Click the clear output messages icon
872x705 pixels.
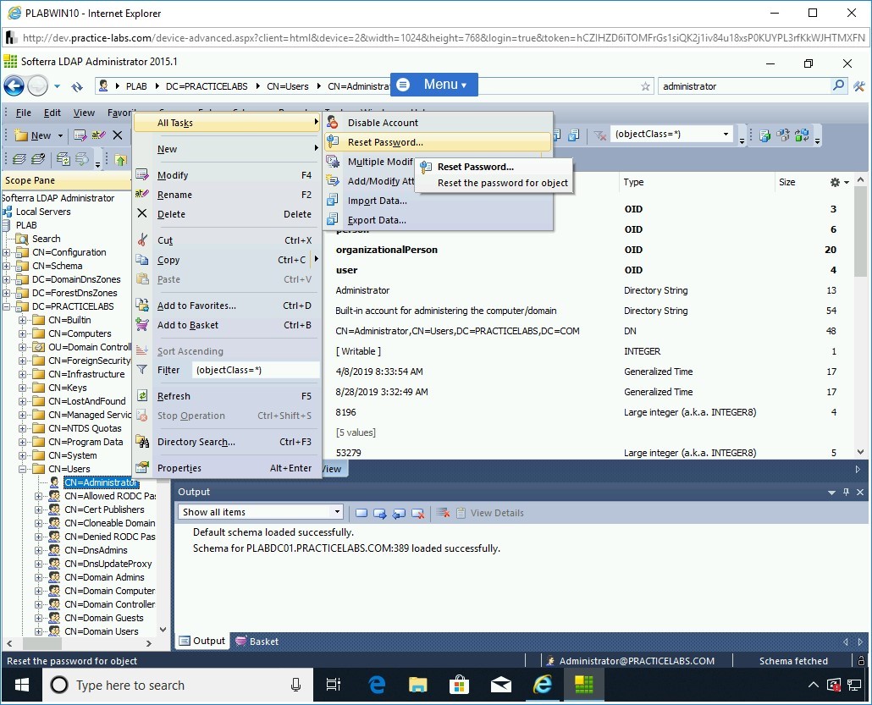(x=443, y=512)
